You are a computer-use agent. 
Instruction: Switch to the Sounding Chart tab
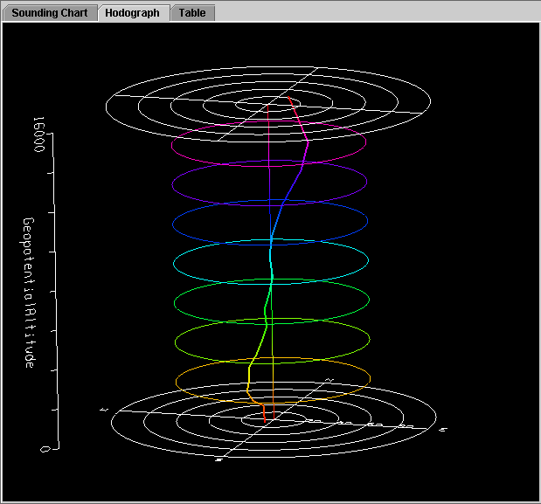[49, 13]
